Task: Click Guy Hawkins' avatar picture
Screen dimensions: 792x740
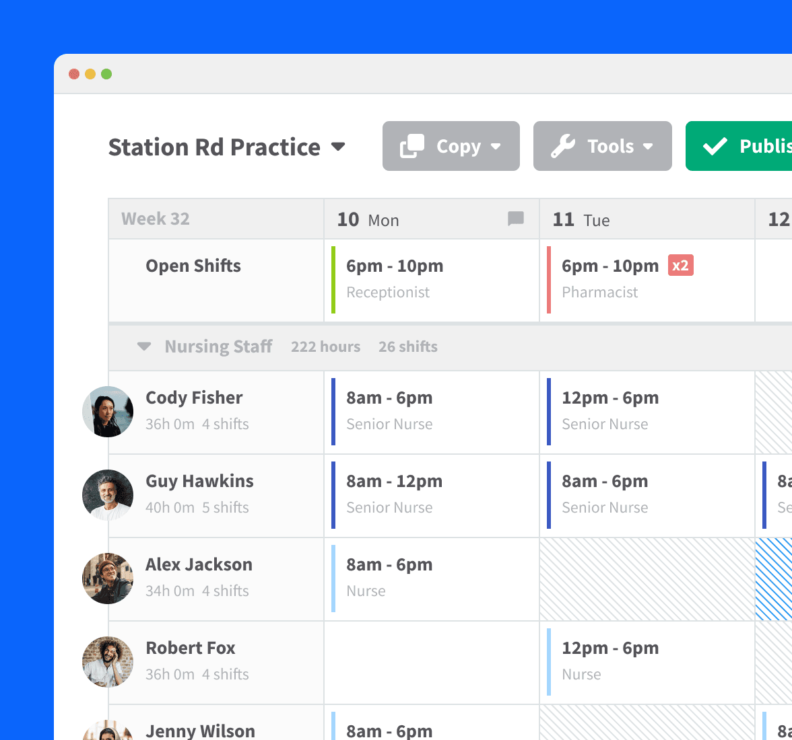Action: [108, 495]
